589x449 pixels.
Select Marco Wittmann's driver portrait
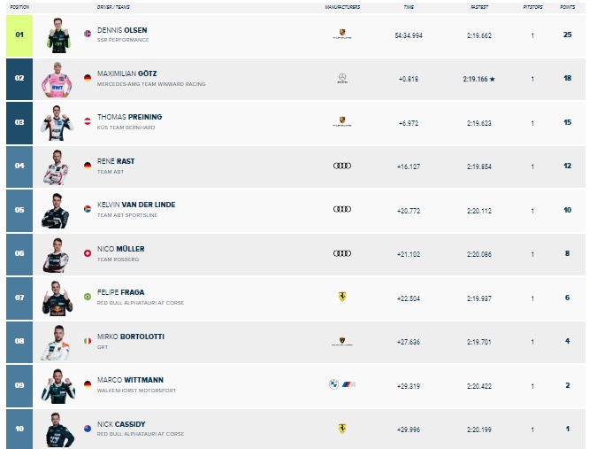tap(58, 386)
